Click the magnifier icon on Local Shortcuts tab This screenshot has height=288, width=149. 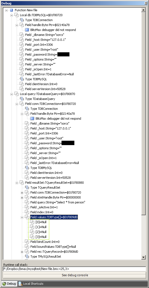[x=20, y=284]
